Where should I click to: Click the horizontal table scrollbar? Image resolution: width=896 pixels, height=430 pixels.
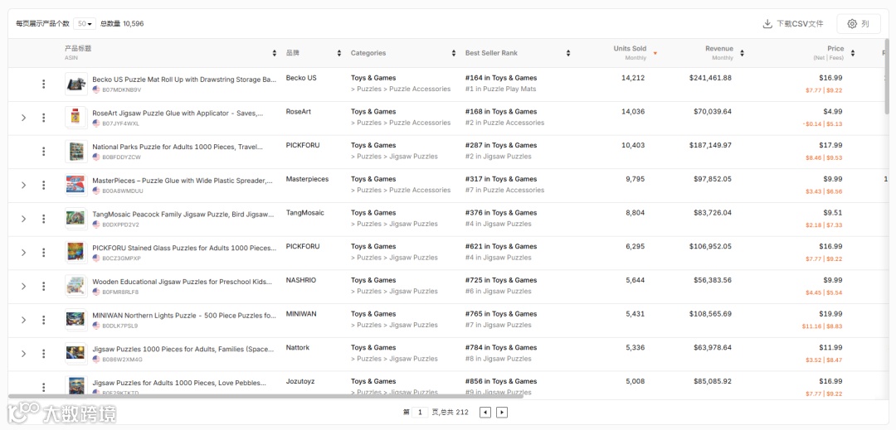coord(265,396)
